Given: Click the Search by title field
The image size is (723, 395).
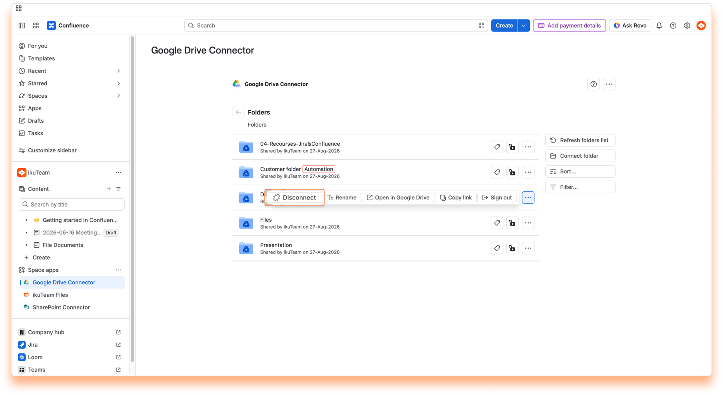Looking at the screenshot, I should (72, 205).
